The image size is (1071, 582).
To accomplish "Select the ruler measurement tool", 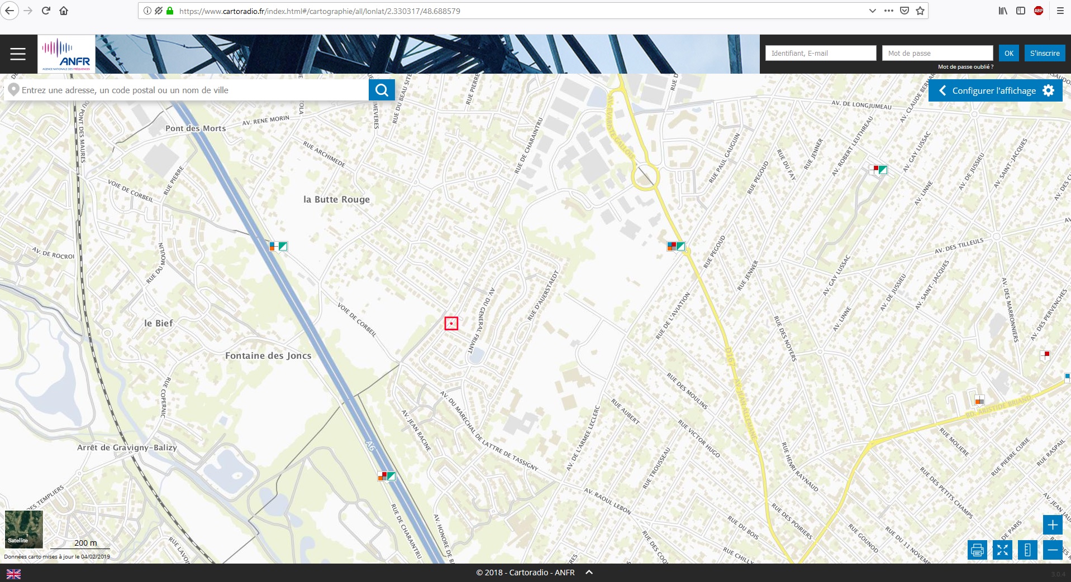I will pyautogui.click(x=1027, y=550).
